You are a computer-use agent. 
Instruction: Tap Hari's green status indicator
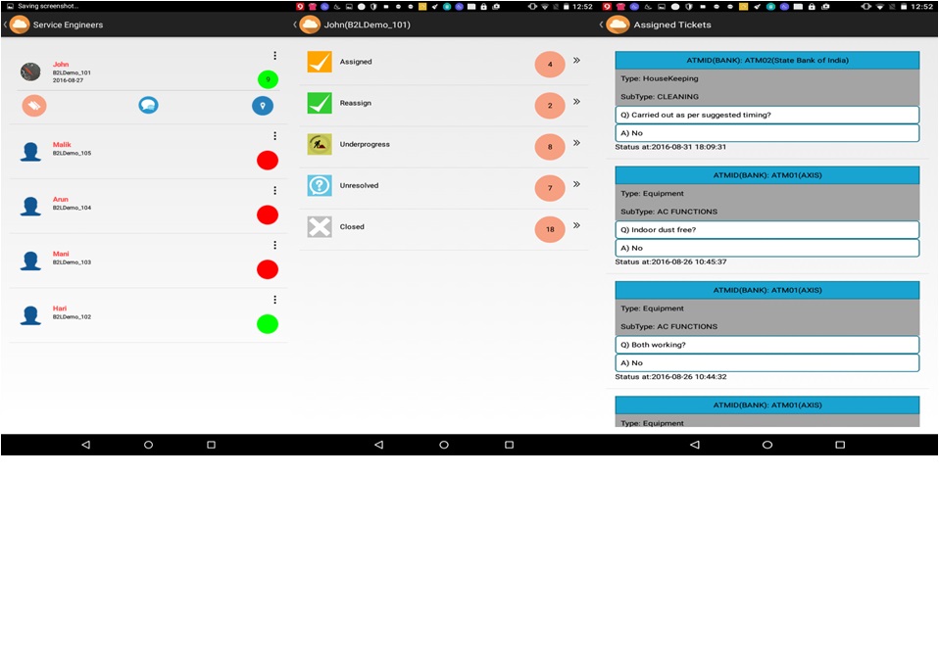click(x=267, y=324)
